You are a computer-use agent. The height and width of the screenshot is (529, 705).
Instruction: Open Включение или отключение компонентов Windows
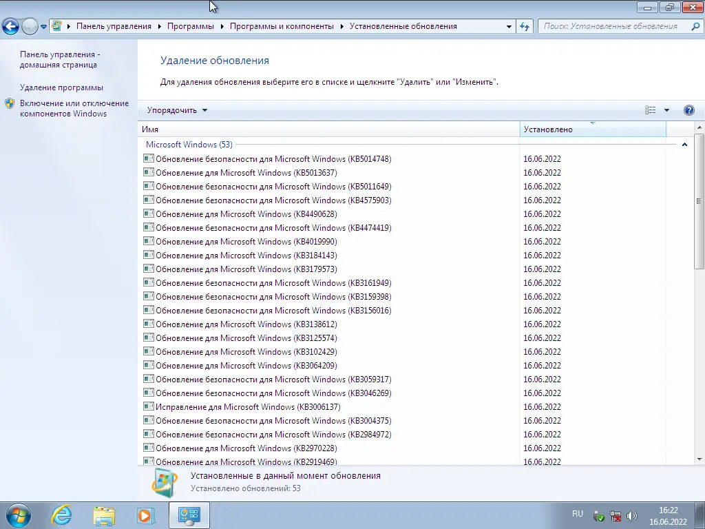pos(74,108)
